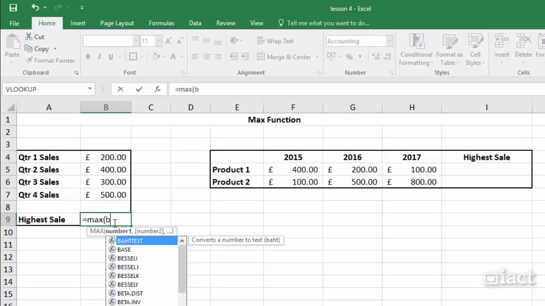Open the Name Box dropdown arrow
The image size is (545, 306).
(90, 89)
